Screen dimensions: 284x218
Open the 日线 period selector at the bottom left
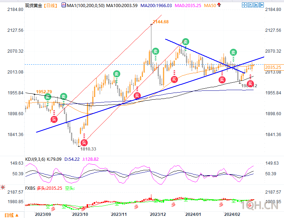tap(12, 215)
